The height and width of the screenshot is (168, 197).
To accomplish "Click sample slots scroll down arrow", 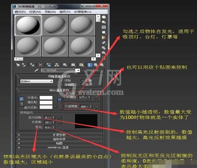I will pos(98,55).
